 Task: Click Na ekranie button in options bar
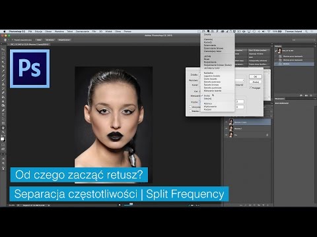point(50,40)
